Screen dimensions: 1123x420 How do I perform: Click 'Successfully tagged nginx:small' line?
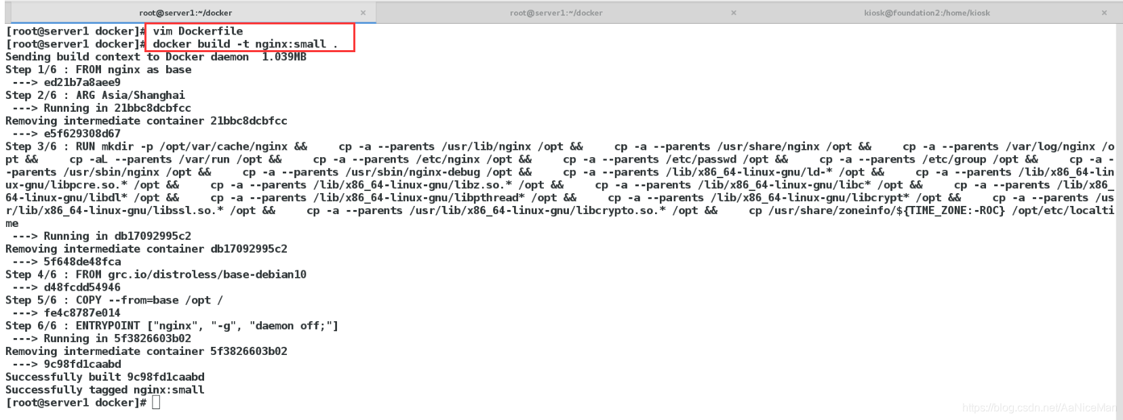tap(105, 390)
